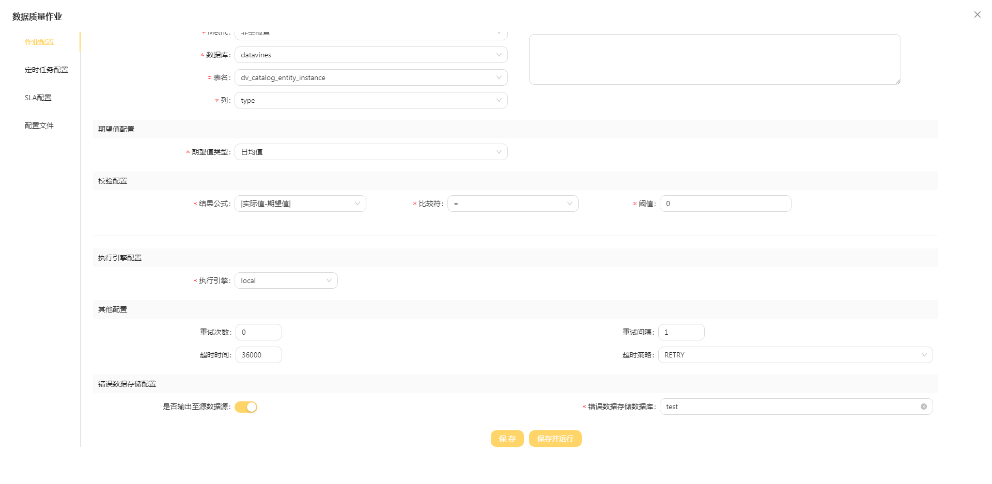Focus the 阈值 input field
The width and height of the screenshot is (992, 484).
click(x=725, y=204)
